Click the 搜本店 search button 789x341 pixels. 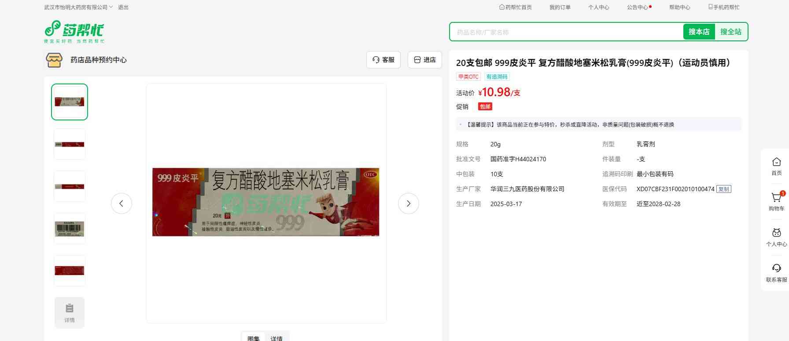click(x=699, y=32)
